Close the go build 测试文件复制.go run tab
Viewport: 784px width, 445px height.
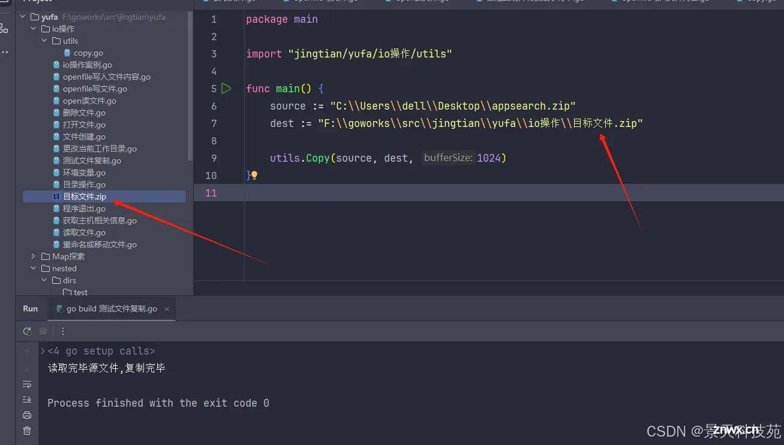coord(167,309)
